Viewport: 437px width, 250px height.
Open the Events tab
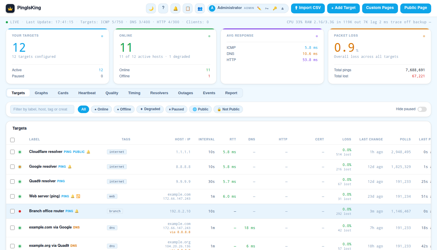click(209, 93)
